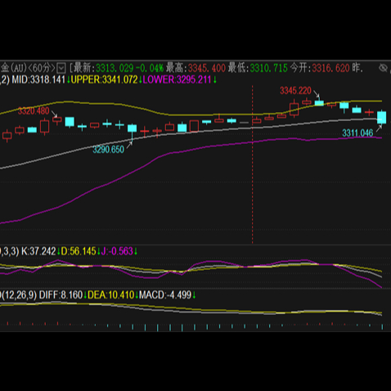The height and width of the screenshot is (391, 391).
Task: Click the 3311.046 price label
Action: pyautogui.click(x=357, y=133)
